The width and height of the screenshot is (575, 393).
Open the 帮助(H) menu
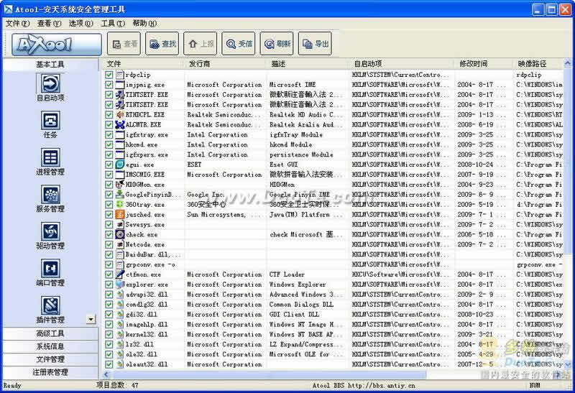point(144,24)
